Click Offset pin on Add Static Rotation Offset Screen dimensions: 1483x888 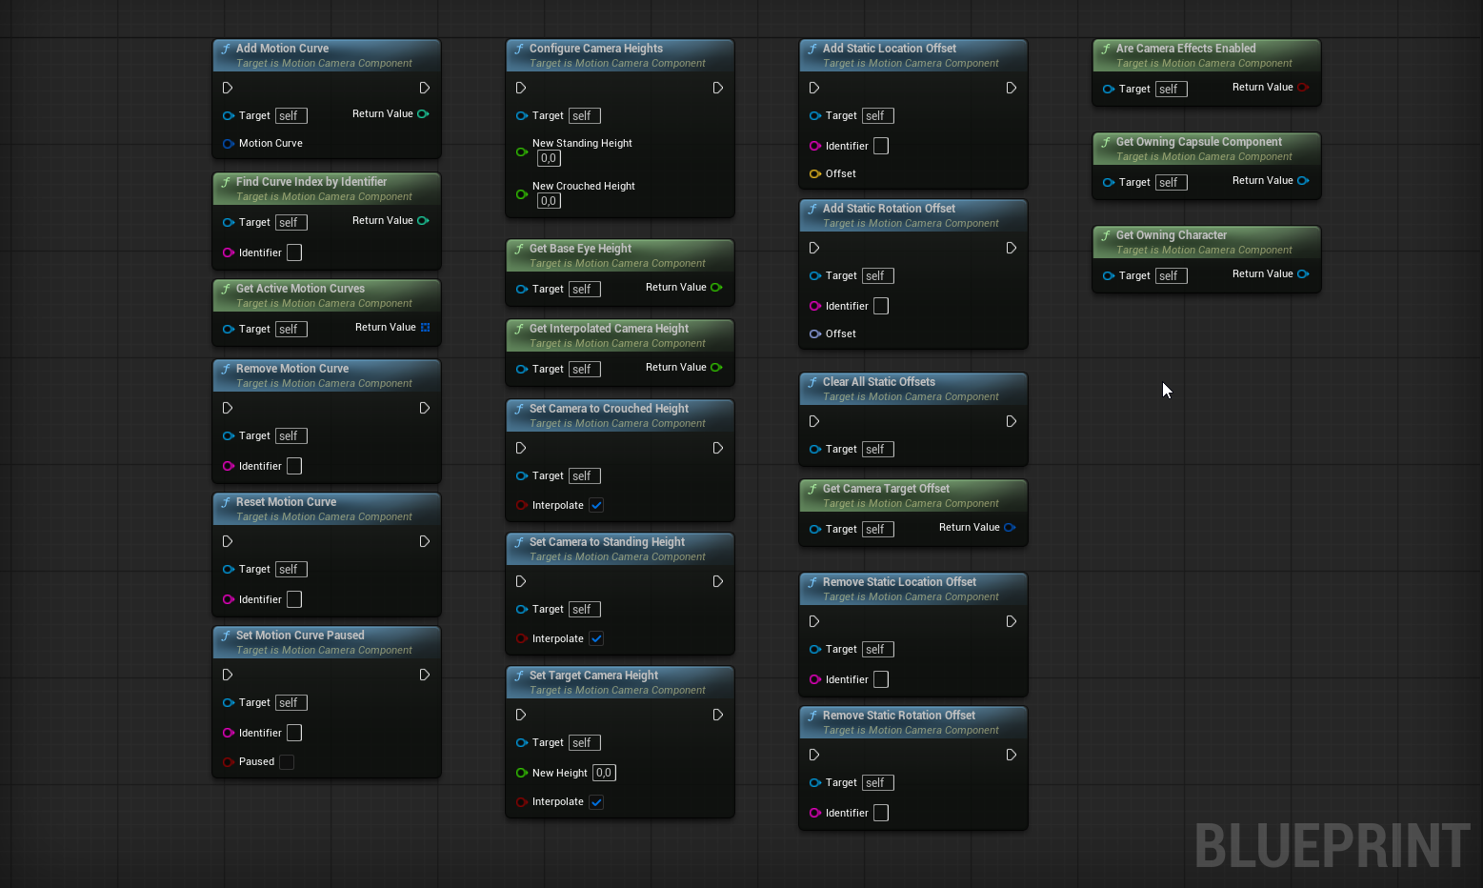pyautogui.click(x=815, y=333)
